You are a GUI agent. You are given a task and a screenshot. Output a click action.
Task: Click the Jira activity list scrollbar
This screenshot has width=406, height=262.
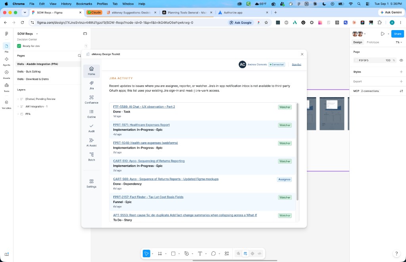click(x=297, y=152)
